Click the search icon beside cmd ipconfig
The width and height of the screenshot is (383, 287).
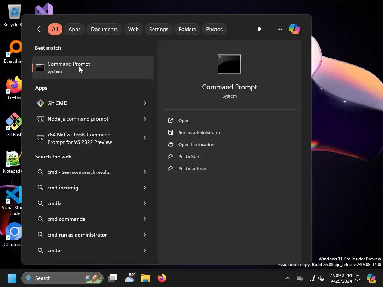point(40,188)
